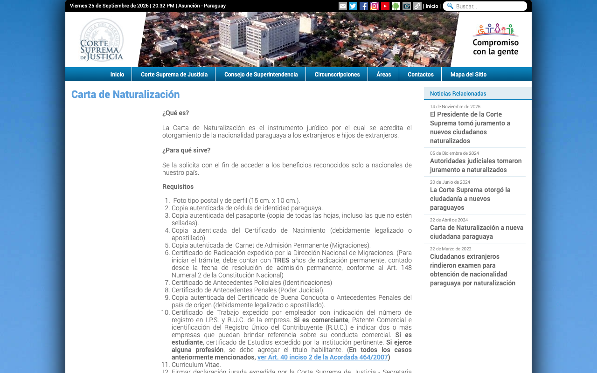This screenshot has height=373, width=597.
Task: Click the '¿Para qué sirve?' subheading
Action: (x=187, y=150)
